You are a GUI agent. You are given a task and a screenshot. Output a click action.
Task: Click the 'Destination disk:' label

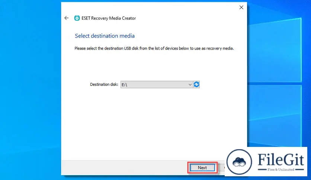[104, 84]
